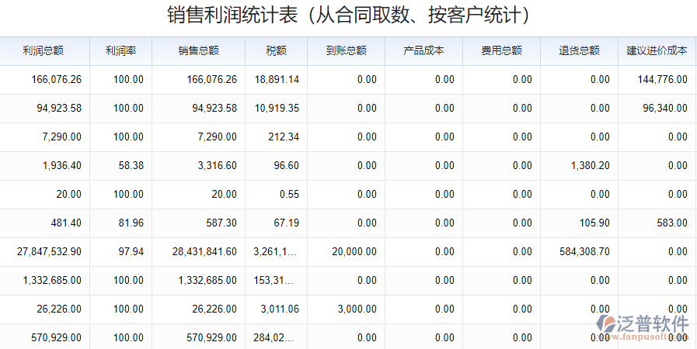Sort by the 利润率 column header
The height and width of the screenshot is (349, 697).
120,51
